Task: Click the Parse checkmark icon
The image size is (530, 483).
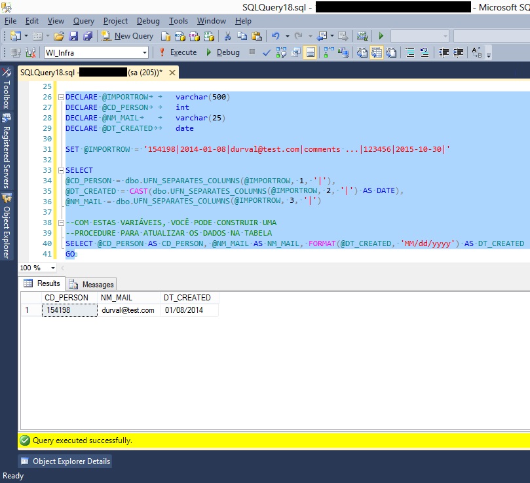Action: coord(267,52)
